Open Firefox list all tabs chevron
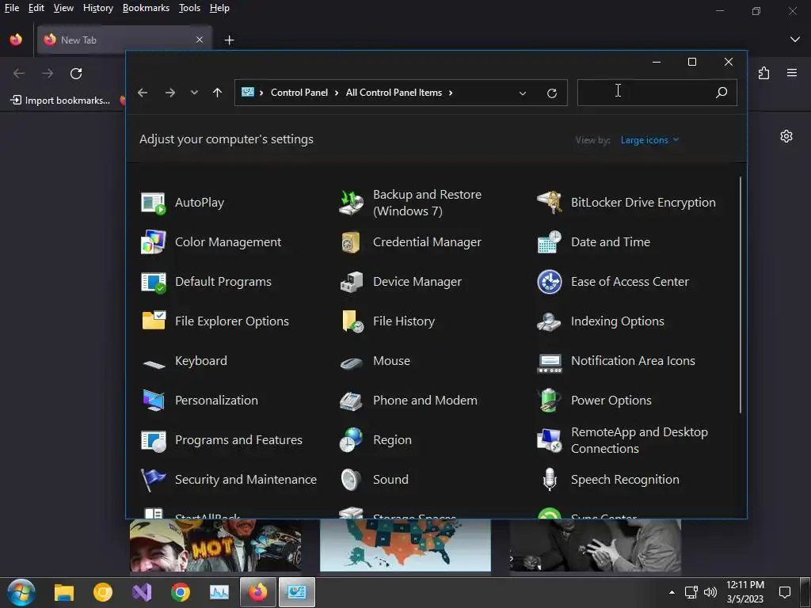 click(x=795, y=40)
